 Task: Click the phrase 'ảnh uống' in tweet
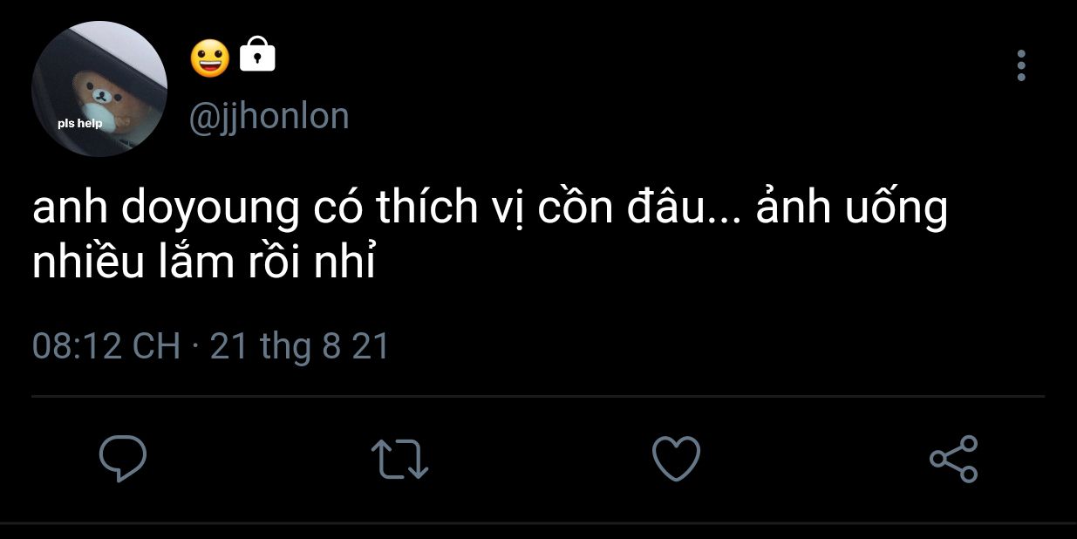pos(852,212)
